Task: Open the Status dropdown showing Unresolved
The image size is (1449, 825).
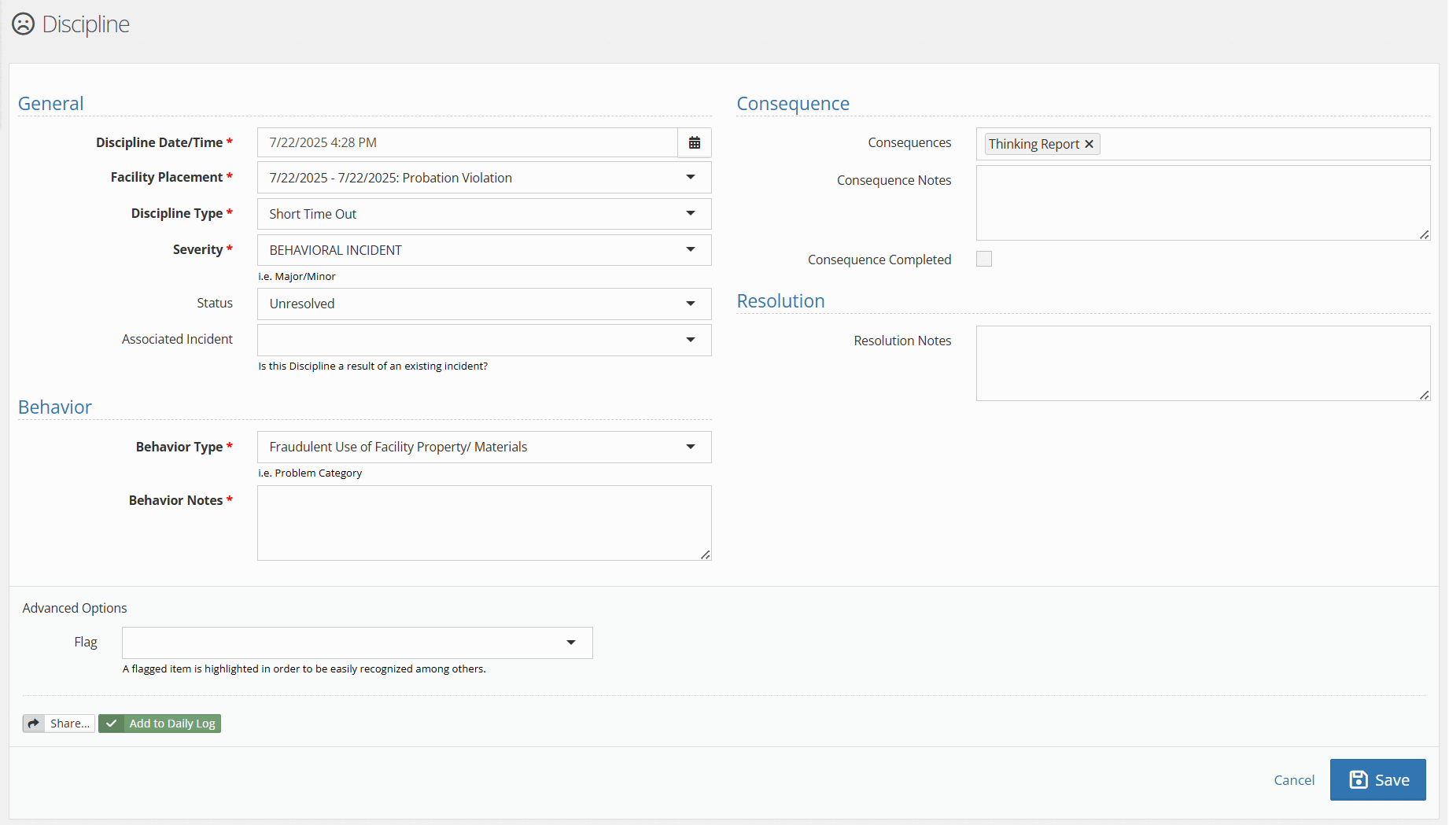Action: coord(485,304)
